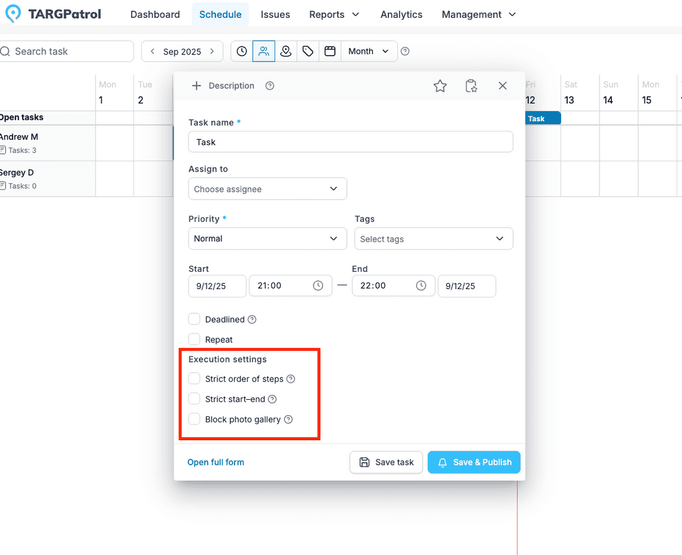
Task: Open help icon next to Month dropdown
Action: (x=405, y=51)
